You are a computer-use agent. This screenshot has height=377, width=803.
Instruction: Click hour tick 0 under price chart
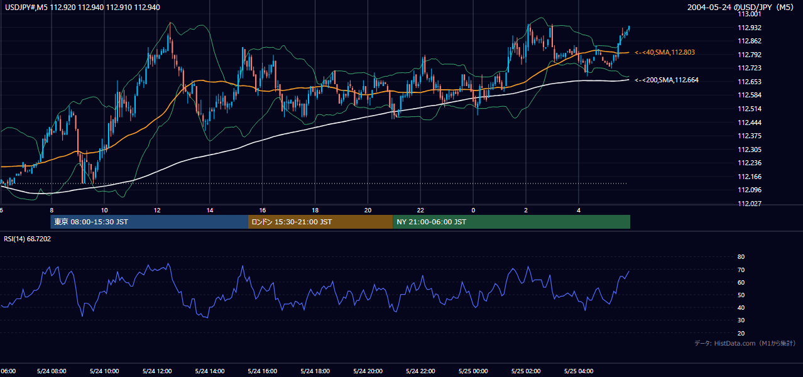click(473, 210)
